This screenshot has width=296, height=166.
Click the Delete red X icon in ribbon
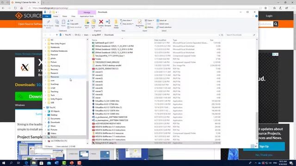pyautogui.click(x=101, y=22)
